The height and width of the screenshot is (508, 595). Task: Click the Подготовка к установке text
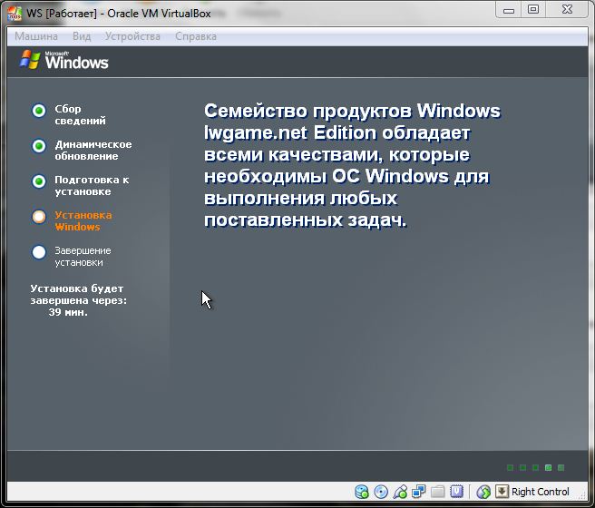pyautogui.click(x=92, y=186)
